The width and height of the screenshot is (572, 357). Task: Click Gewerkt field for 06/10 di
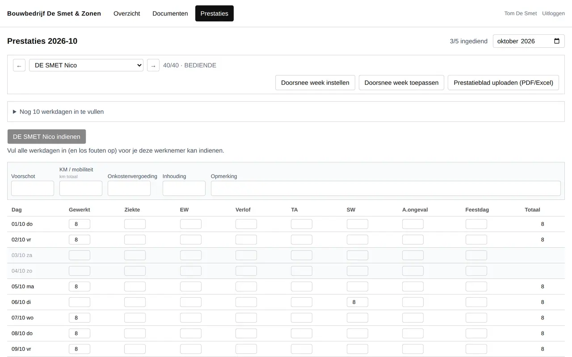point(80,302)
